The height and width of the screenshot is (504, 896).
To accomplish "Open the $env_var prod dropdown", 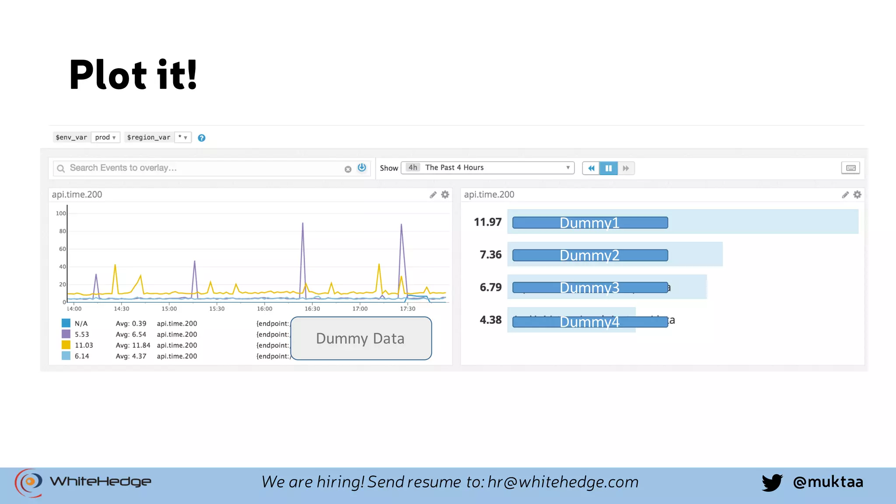I will click(105, 137).
